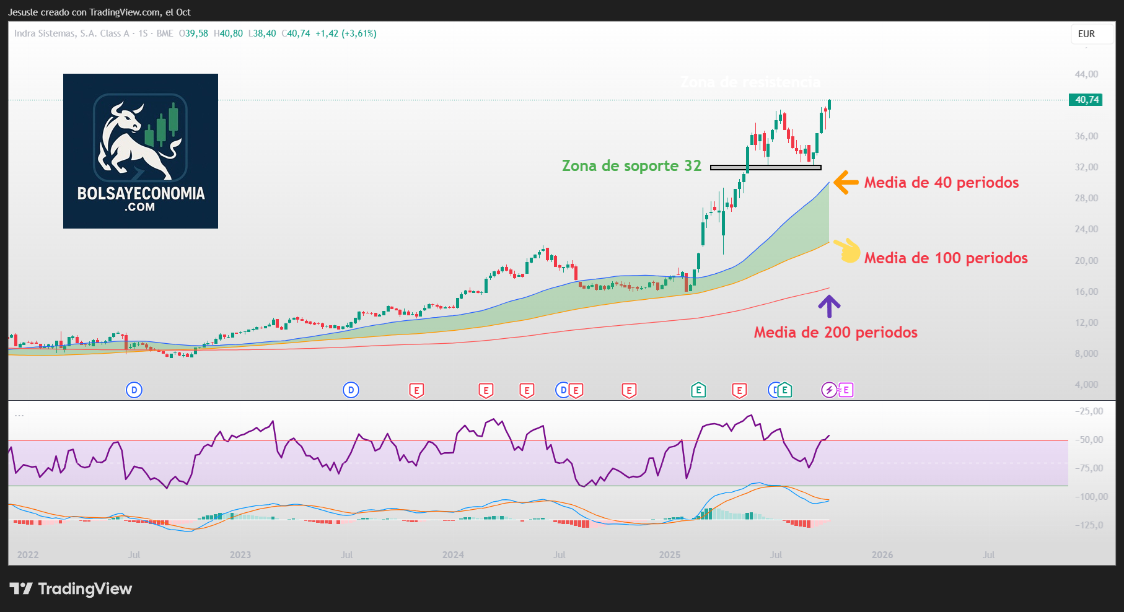Click the yellow pointing hand emoji
1124x612 pixels.
(847, 251)
